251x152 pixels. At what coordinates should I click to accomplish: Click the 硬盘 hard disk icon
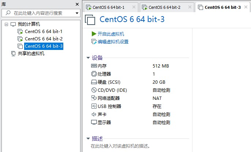point(94,82)
